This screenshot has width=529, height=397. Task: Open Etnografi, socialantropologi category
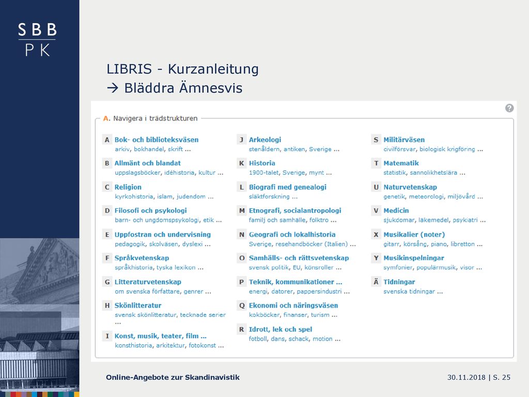coord(295,211)
